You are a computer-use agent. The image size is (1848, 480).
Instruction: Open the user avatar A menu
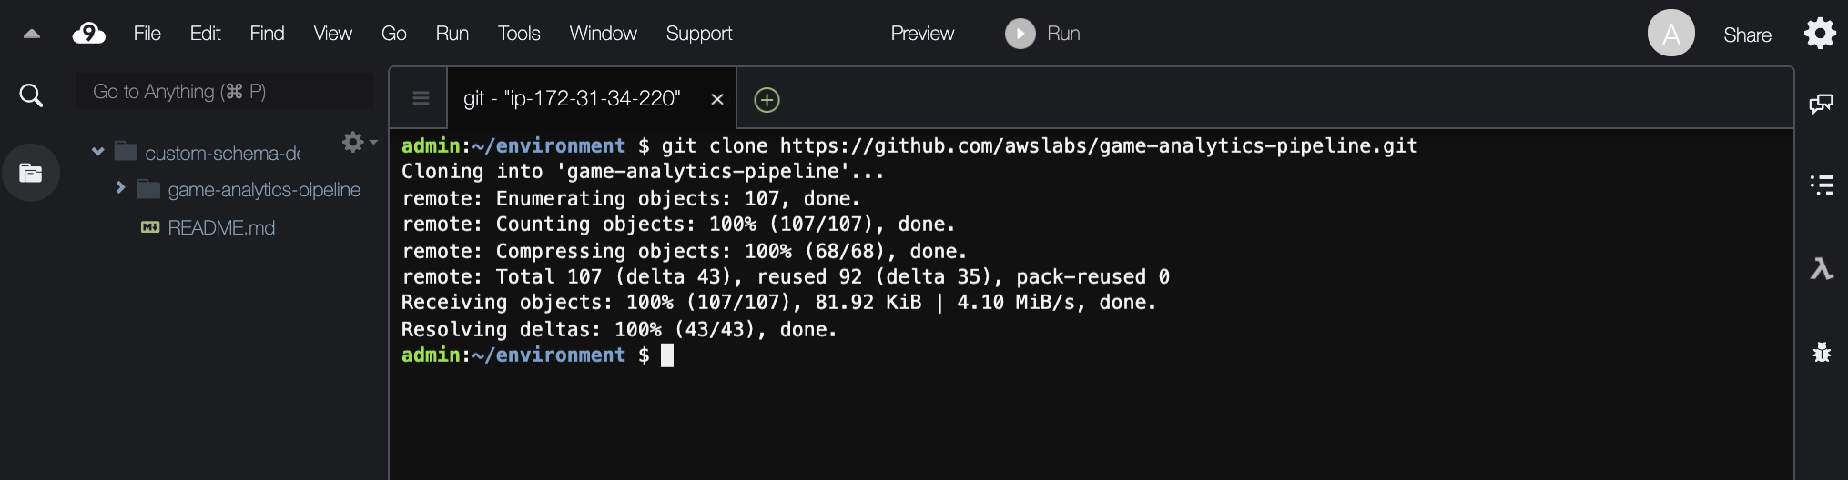click(x=1670, y=34)
